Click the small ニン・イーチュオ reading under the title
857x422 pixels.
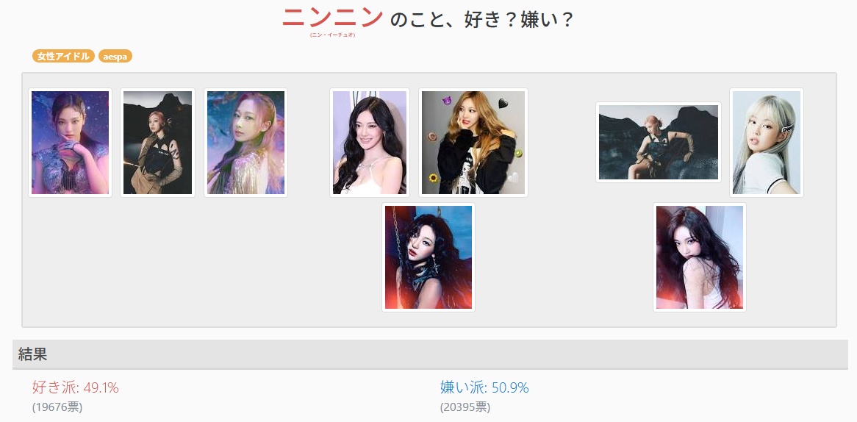[x=332, y=35]
